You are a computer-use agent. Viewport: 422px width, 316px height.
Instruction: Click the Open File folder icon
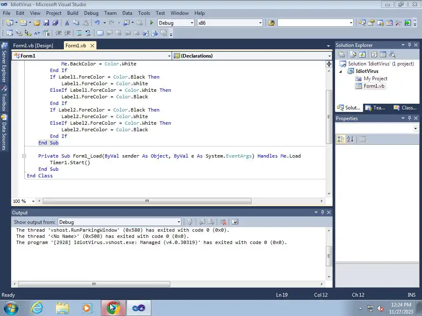pos(37,23)
